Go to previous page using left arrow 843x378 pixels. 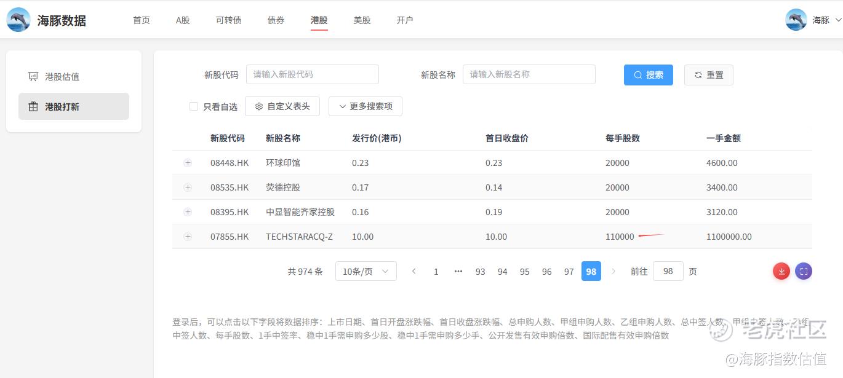point(414,271)
